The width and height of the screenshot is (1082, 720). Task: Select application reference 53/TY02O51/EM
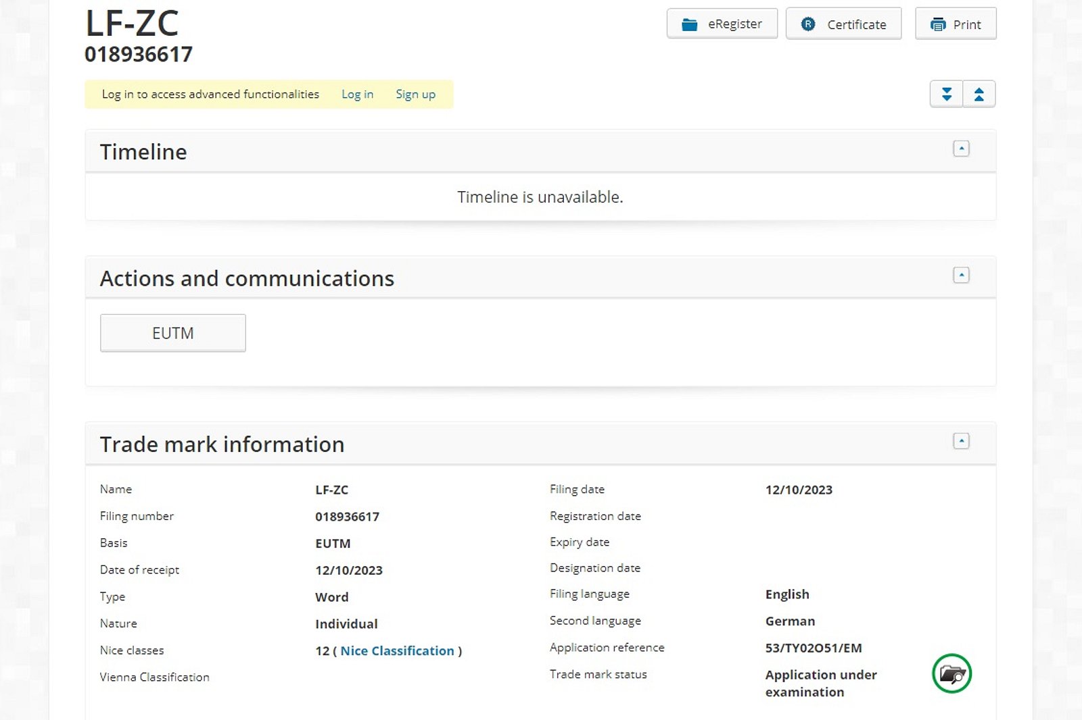click(x=814, y=648)
